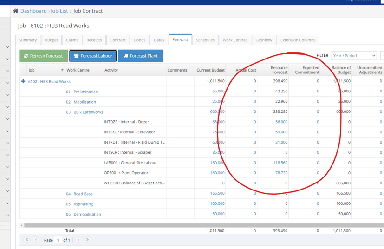Click the home icon in breadcrumb
Screen dimensions: 384x249
(x=16, y=11)
